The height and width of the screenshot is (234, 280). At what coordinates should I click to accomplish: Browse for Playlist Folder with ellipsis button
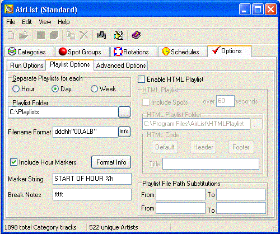point(124,112)
